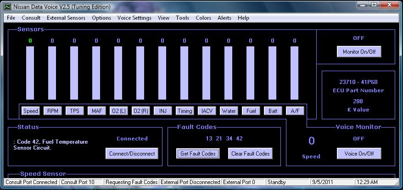Open the External Sensors menu
Screen dimensions: 403x190
pyautogui.click(x=66, y=18)
